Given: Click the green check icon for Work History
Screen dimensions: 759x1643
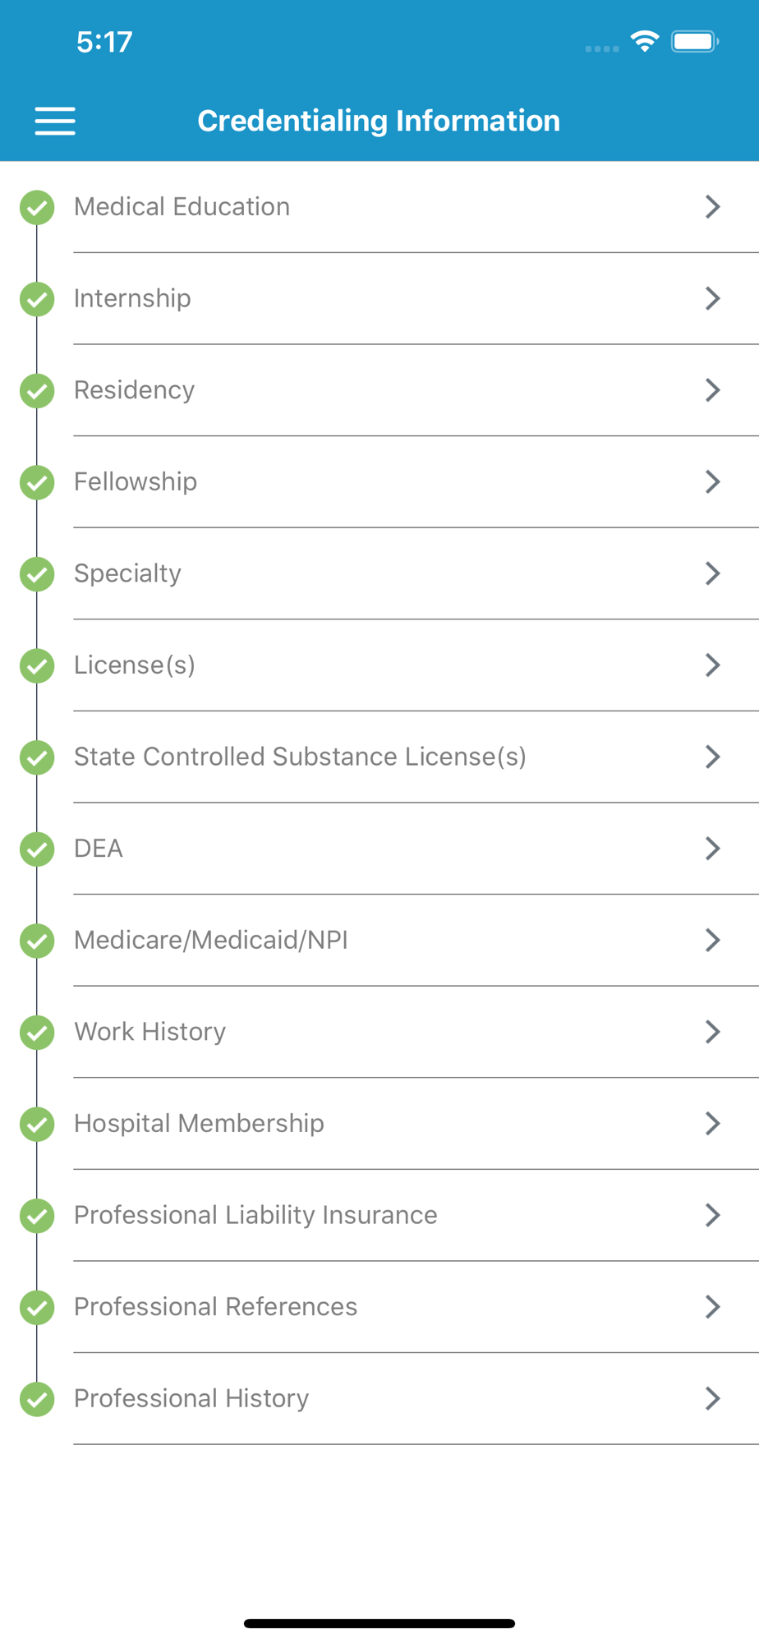Looking at the screenshot, I should click(37, 1033).
